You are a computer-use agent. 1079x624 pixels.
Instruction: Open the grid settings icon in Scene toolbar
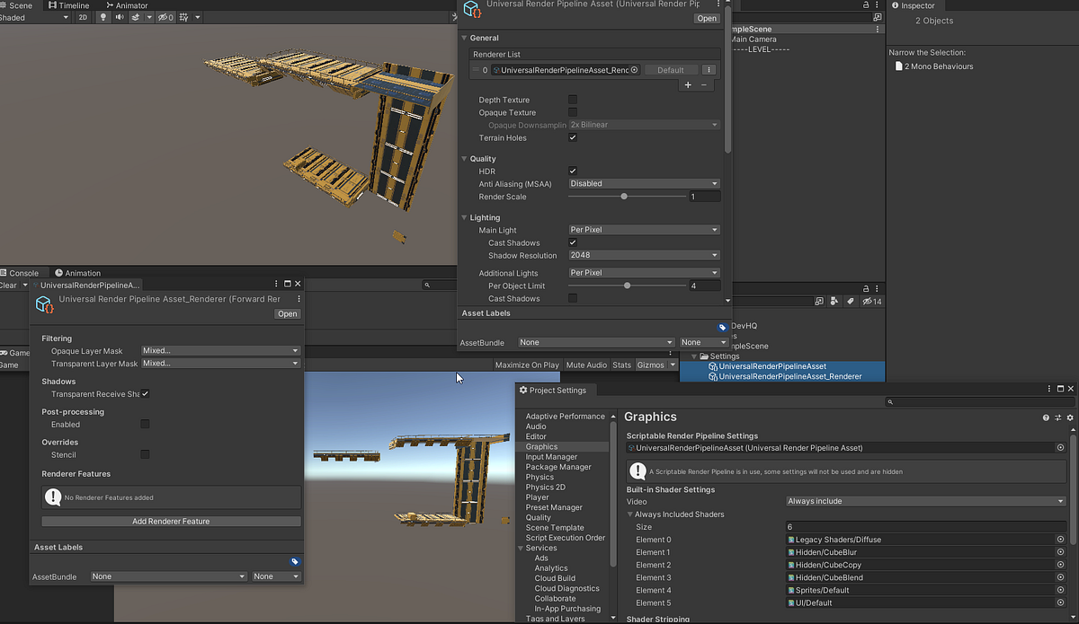(x=183, y=17)
